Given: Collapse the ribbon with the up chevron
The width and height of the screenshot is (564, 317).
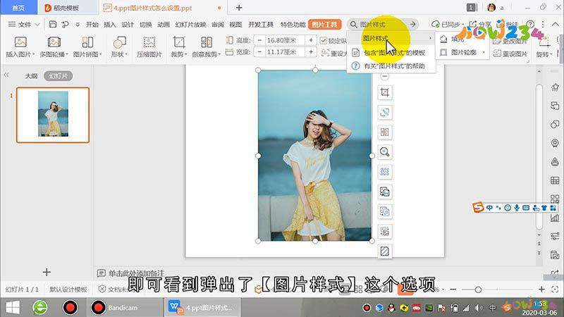Looking at the screenshot, I should pos(556,25).
